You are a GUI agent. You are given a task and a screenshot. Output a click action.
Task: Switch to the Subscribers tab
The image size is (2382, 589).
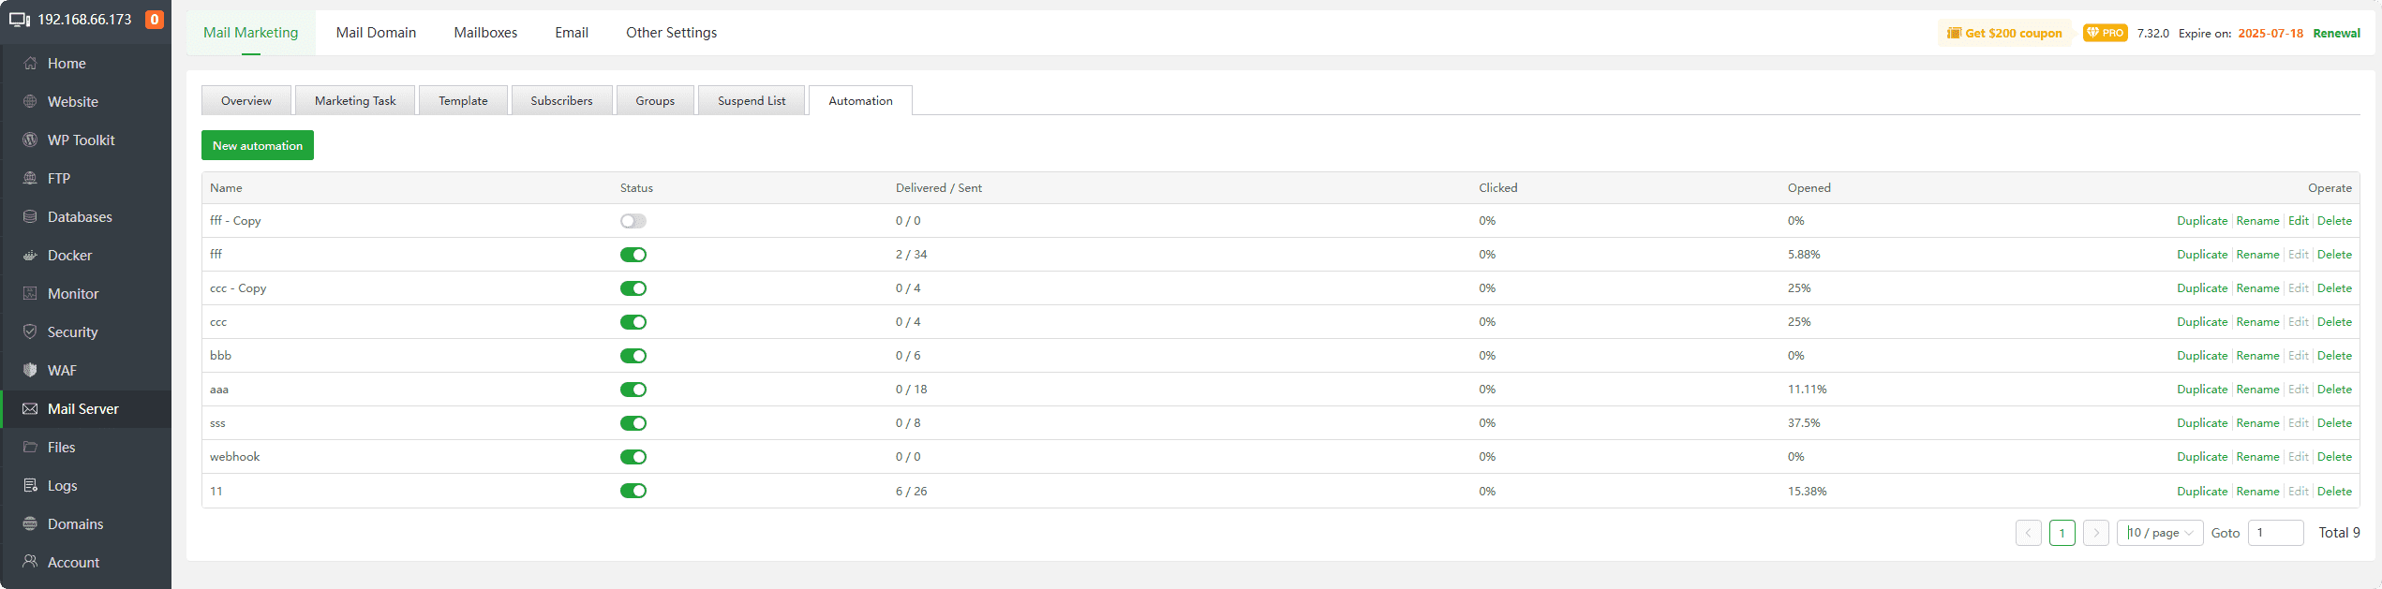(x=561, y=100)
